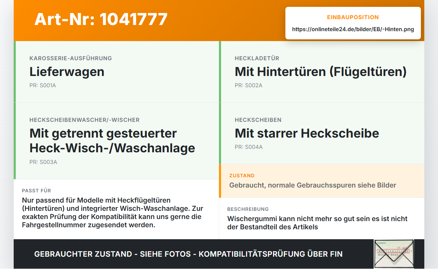Click the PASST FÜR label
The image size is (438, 269).
tap(36, 191)
